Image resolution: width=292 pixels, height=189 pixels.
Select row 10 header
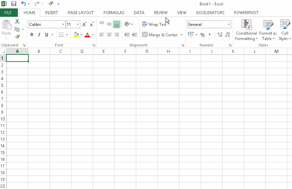click(x=3, y=119)
